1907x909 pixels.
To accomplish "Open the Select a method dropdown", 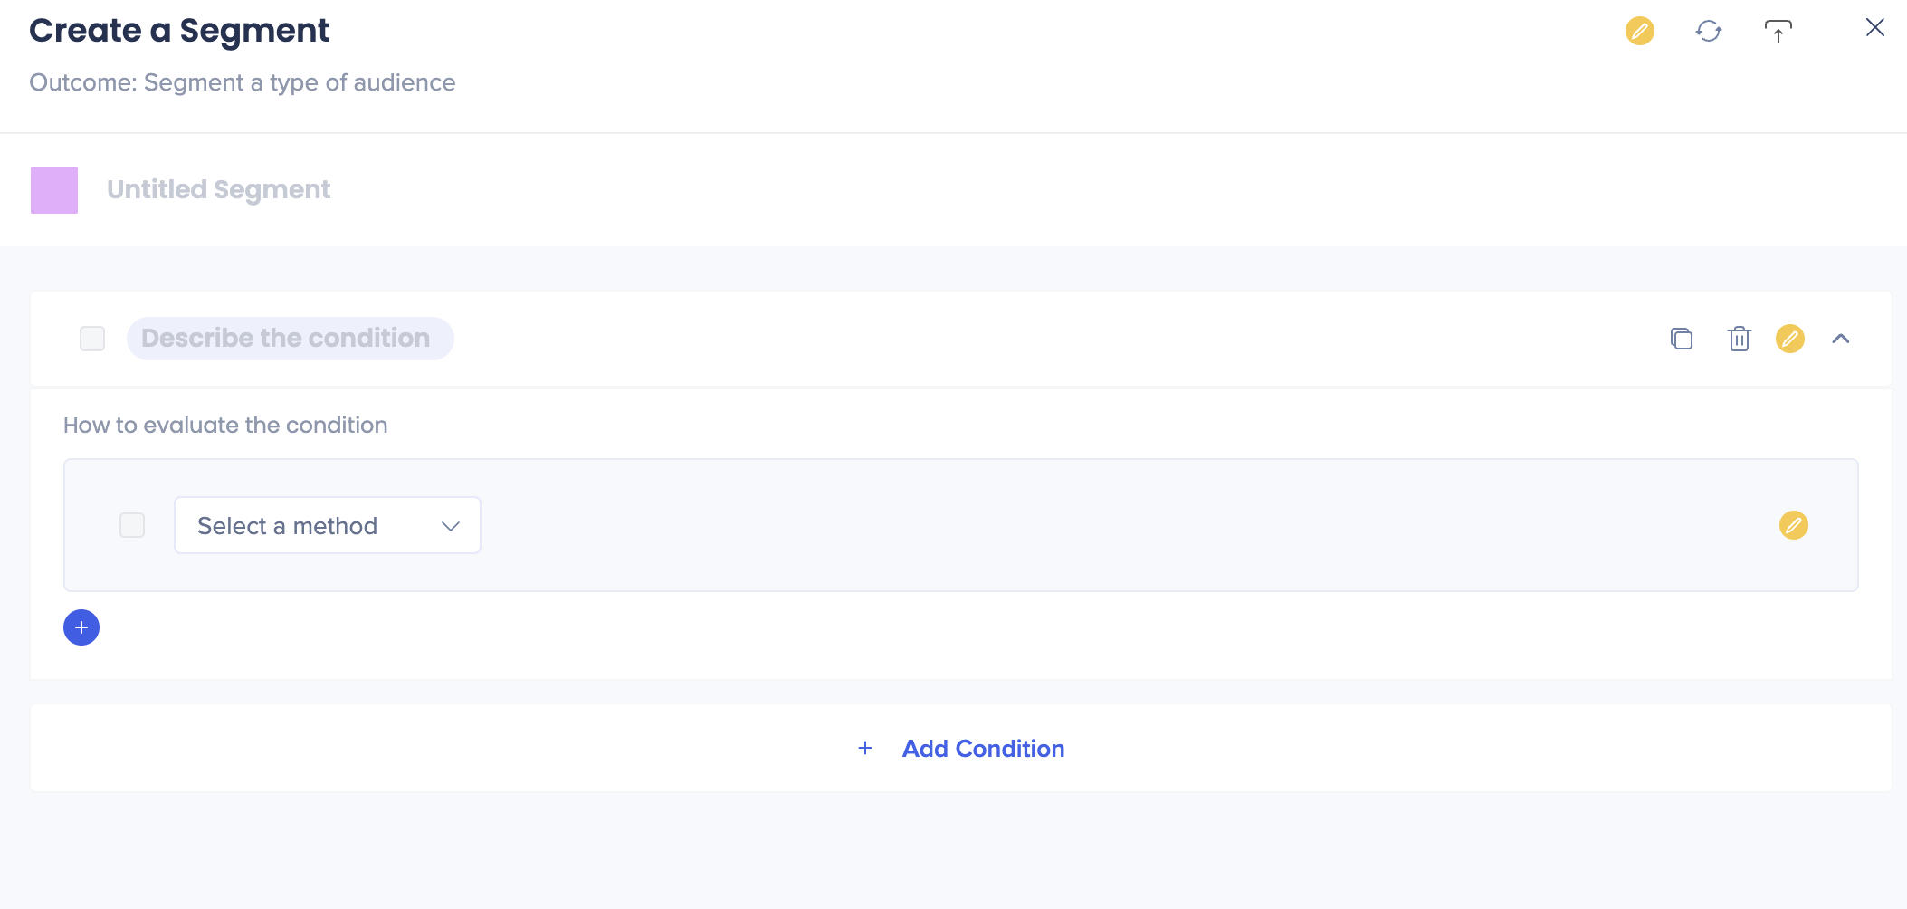I will coord(308,525).
